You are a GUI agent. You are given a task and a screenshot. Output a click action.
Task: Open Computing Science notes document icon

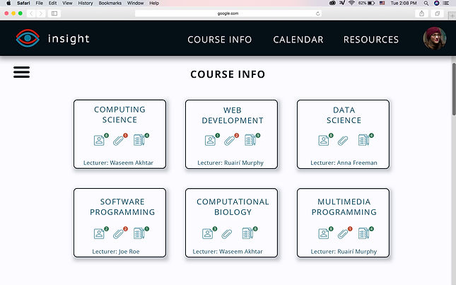tap(139, 140)
